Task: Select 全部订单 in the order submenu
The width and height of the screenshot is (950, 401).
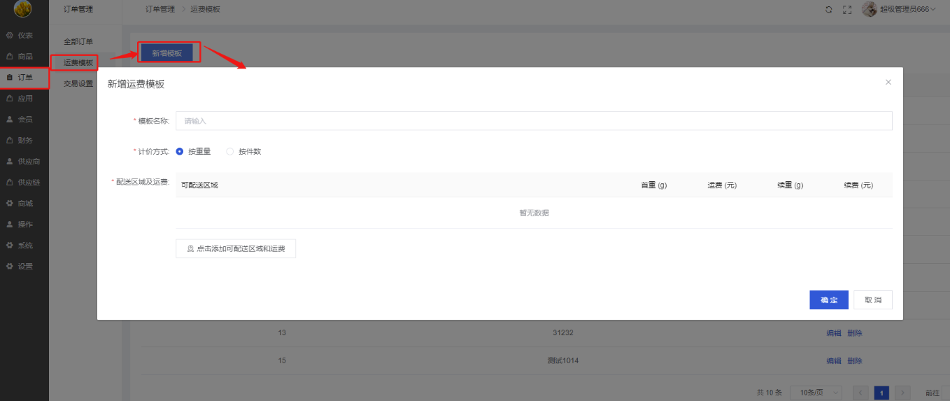Action: point(78,42)
